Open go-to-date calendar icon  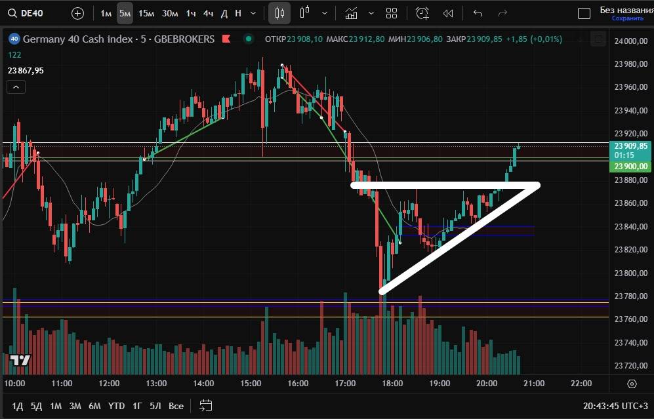pos(206,405)
